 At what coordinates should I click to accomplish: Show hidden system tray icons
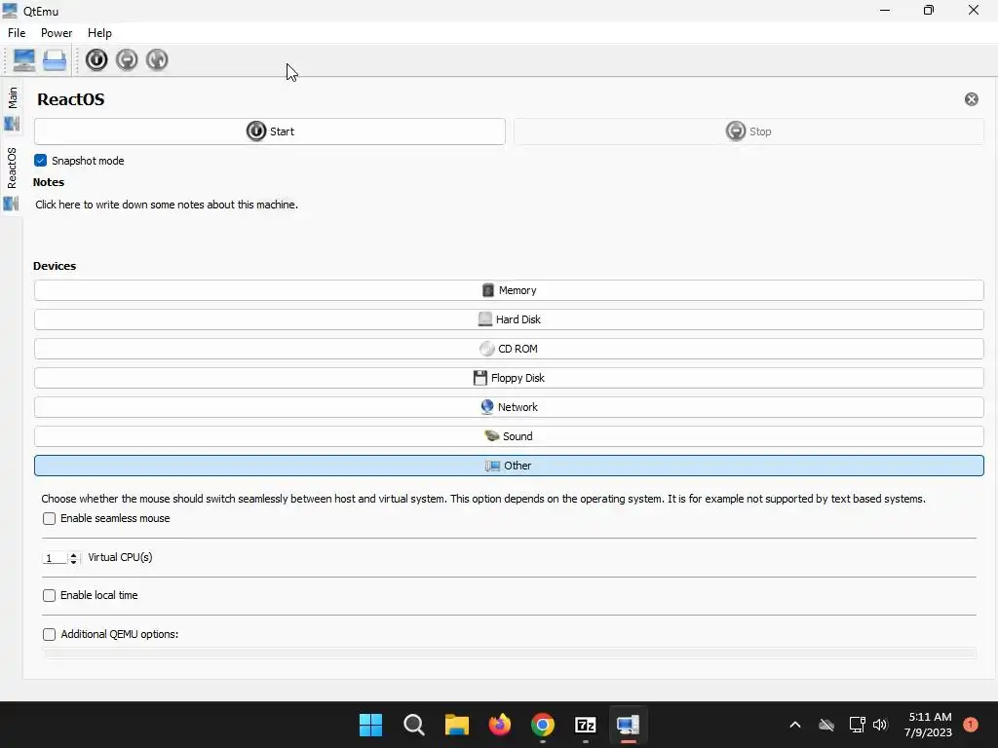tap(795, 725)
